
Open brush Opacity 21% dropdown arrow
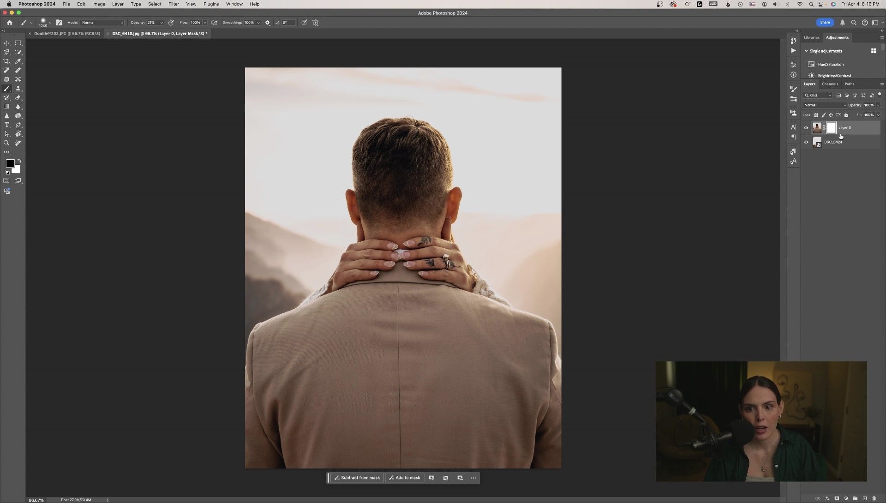pyautogui.click(x=161, y=23)
